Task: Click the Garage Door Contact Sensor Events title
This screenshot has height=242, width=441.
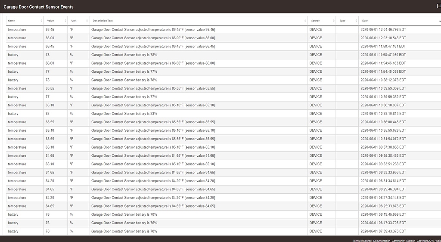Action: [x=38, y=7]
